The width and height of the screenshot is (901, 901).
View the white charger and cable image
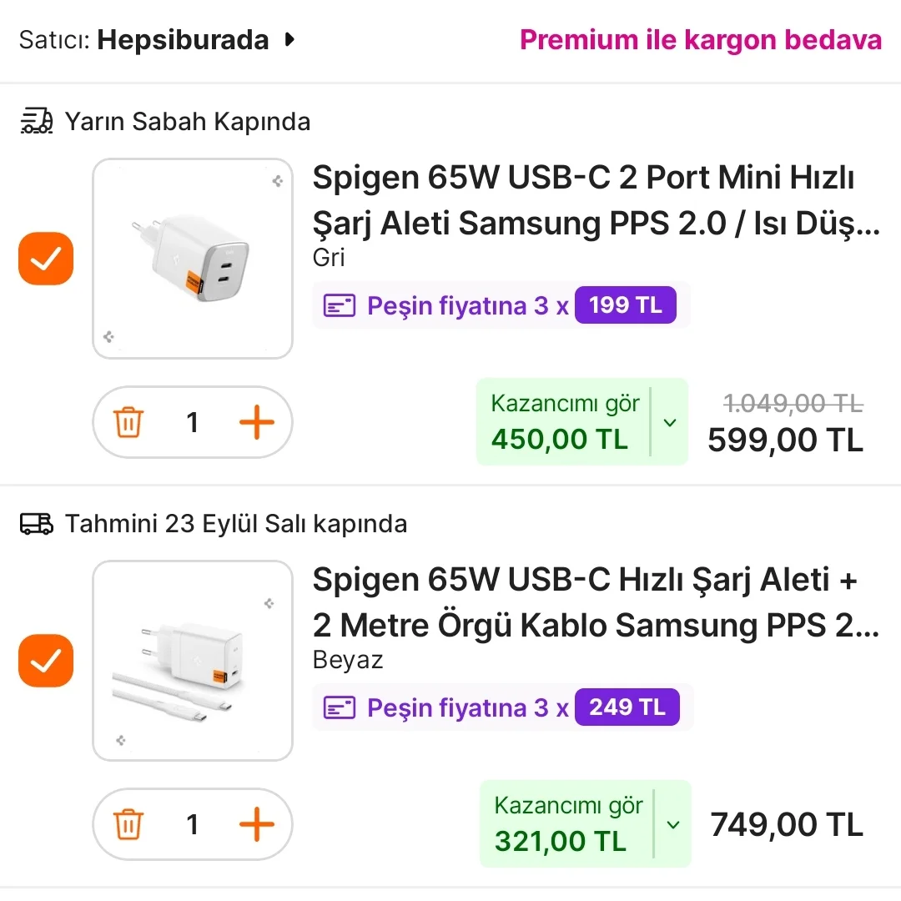click(x=193, y=661)
